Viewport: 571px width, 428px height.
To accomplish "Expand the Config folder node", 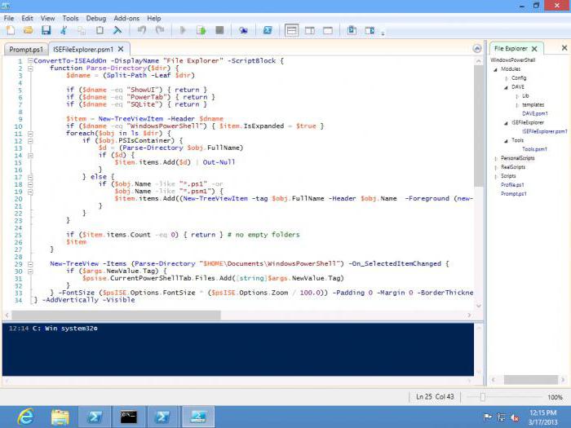I will pyautogui.click(x=507, y=78).
